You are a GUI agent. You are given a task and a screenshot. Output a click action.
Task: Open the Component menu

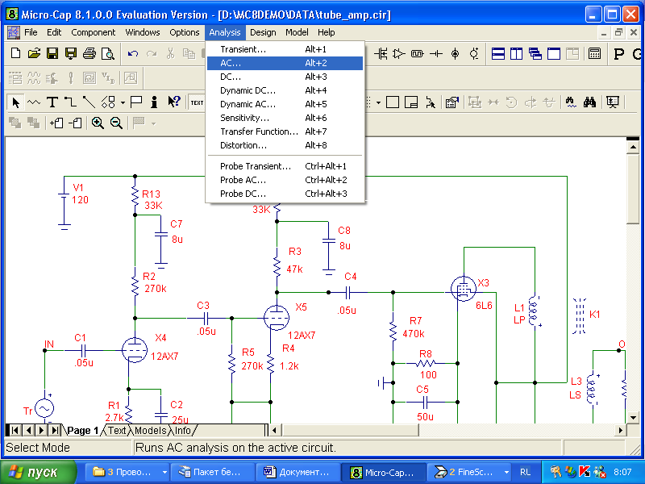coord(93,32)
